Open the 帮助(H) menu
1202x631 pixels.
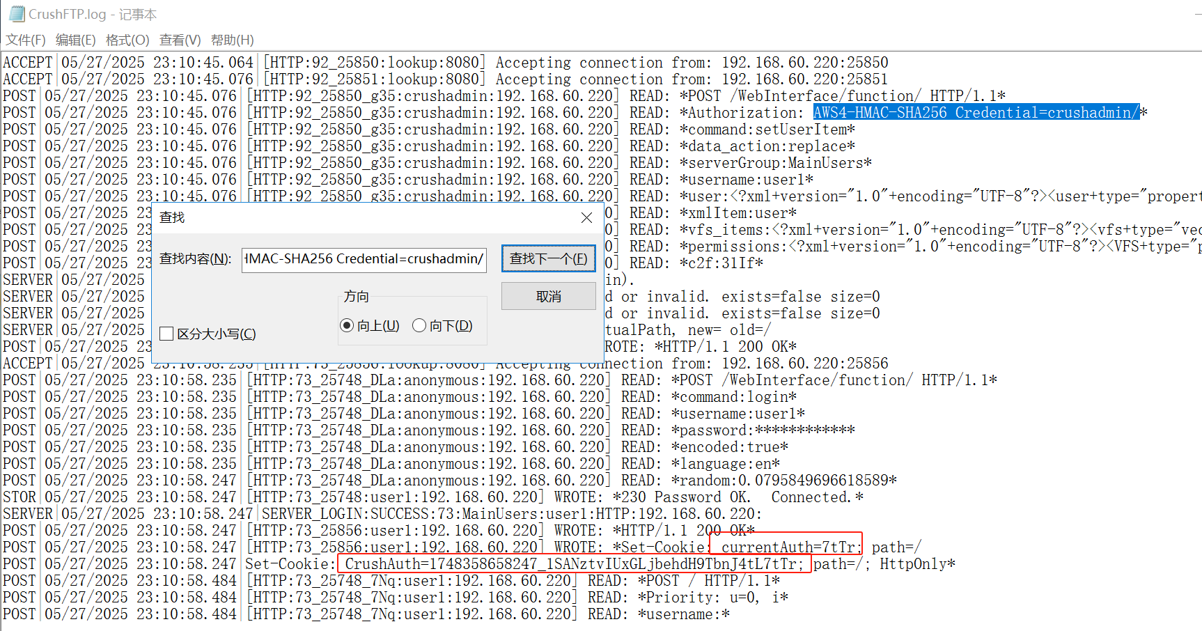tap(233, 40)
